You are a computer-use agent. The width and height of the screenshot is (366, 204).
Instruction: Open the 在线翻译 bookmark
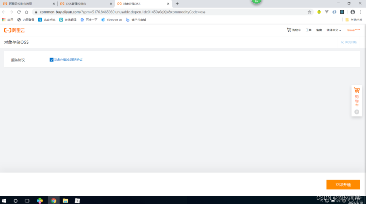coord(68,20)
